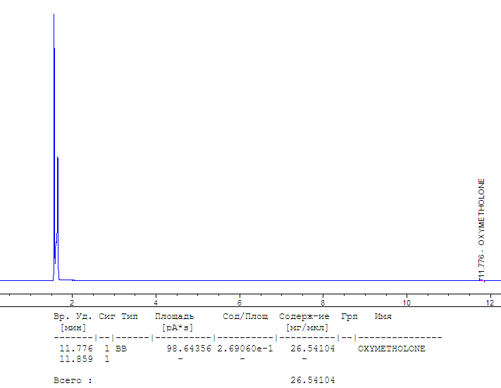501x388 pixels.
Task: Select retention time value 11.776
Action: tap(74, 349)
